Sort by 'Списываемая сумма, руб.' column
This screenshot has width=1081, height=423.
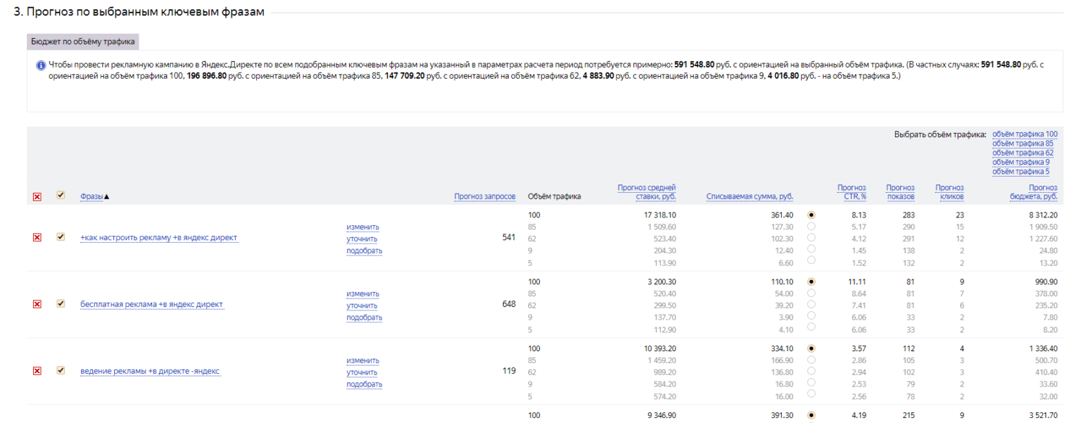point(750,196)
